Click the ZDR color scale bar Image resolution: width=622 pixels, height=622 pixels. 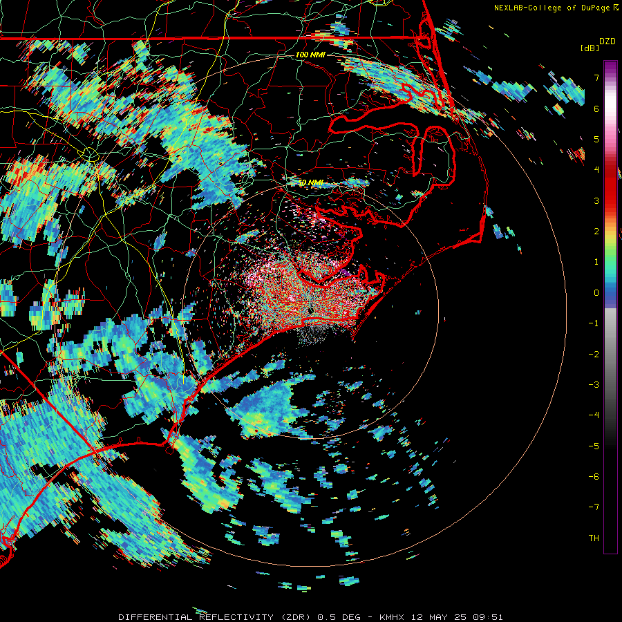point(610,307)
